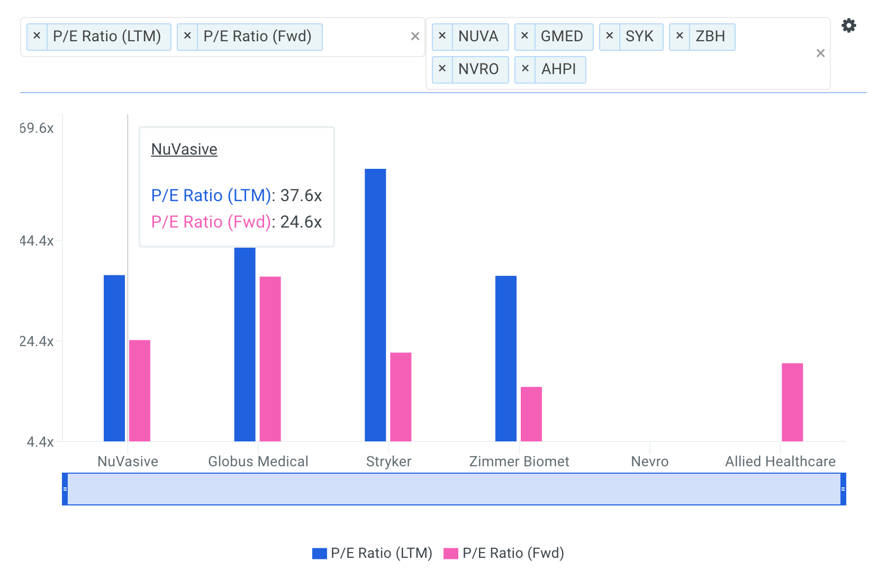
Task: Remove the SYK ticker tag
Action: tap(610, 36)
